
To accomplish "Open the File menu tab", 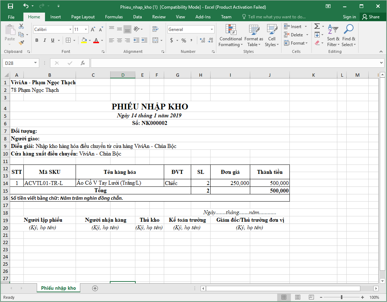I will 11,17.
